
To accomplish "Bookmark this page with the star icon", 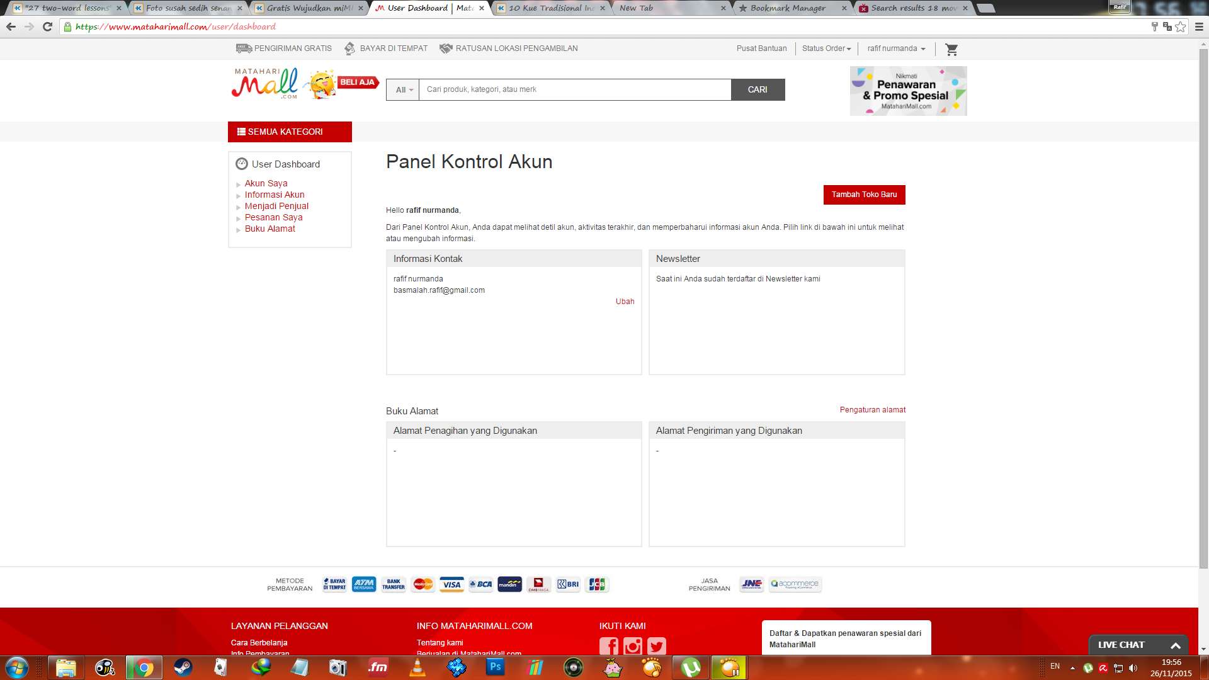I will click(x=1181, y=26).
